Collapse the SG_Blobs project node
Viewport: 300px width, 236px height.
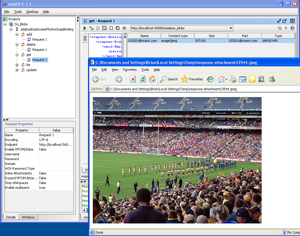5,24
